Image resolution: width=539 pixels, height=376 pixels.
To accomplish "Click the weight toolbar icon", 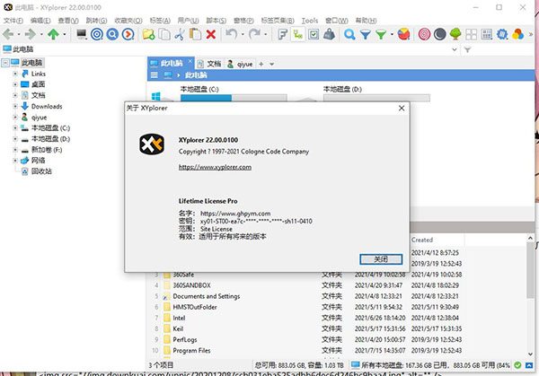I will (x=329, y=34).
